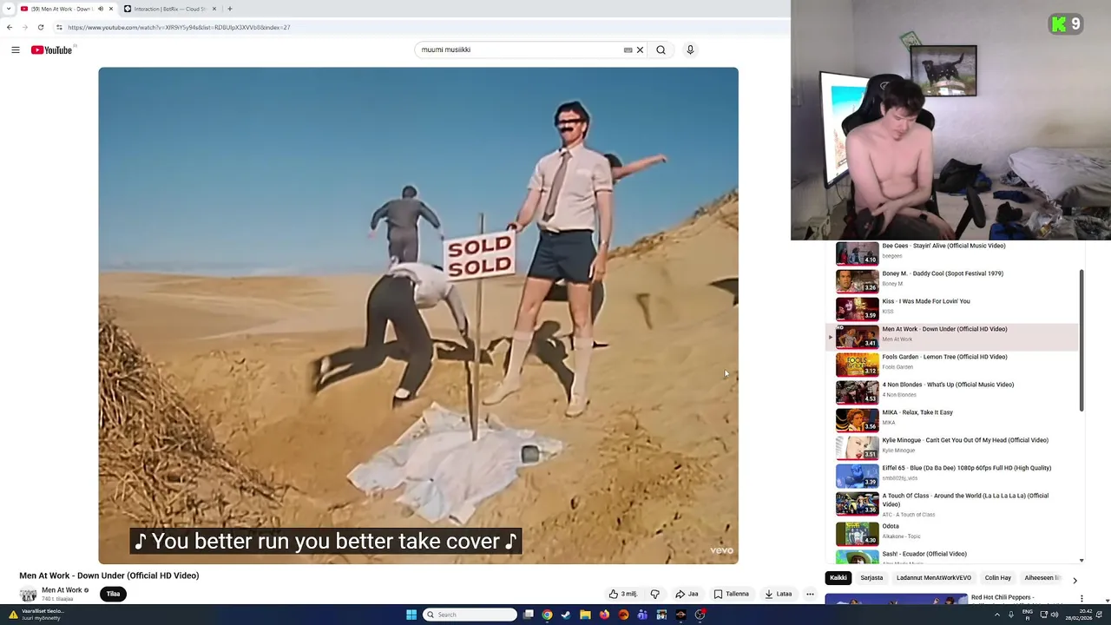
Task: Open a new browser tab
Action: click(x=229, y=9)
